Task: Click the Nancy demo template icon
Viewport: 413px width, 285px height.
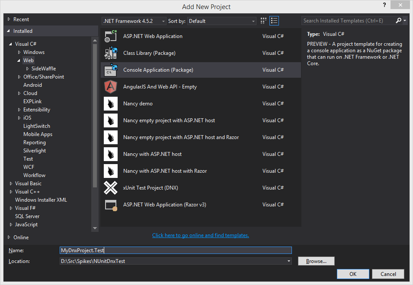Action: (x=111, y=103)
